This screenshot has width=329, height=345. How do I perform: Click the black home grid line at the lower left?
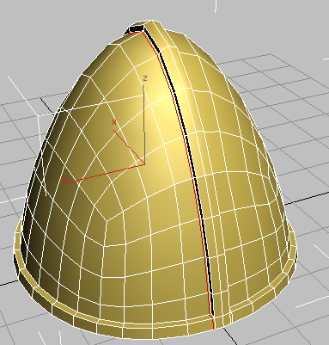pyautogui.click(x=7, y=283)
